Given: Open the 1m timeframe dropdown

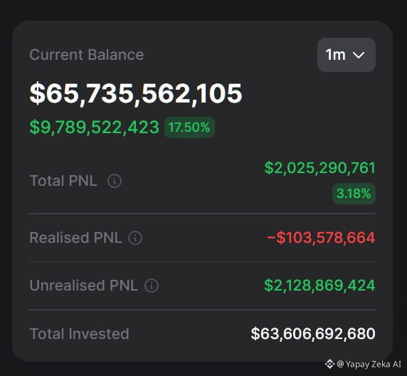Looking at the screenshot, I should coord(347,55).
